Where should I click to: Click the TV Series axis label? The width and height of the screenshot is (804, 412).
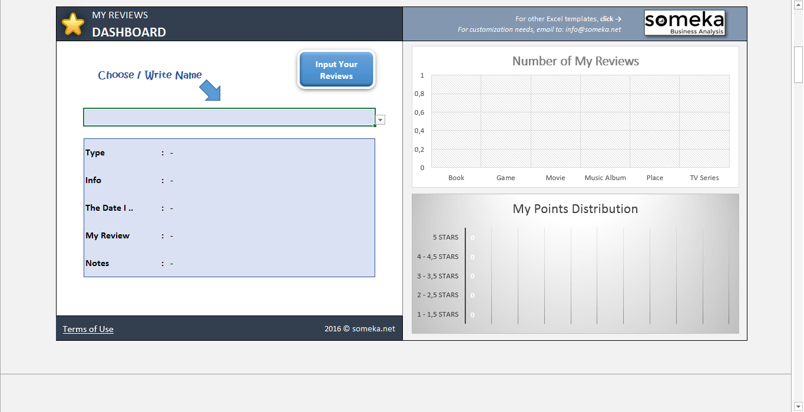click(x=704, y=178)
